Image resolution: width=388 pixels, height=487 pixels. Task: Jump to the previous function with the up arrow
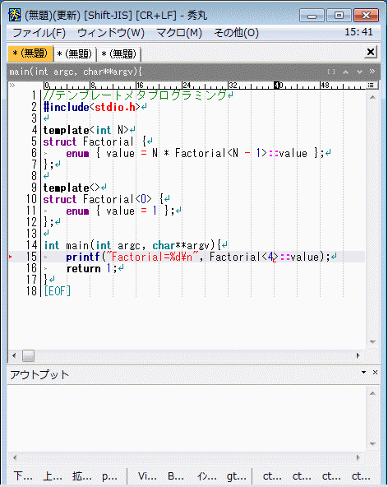[345, 72]
